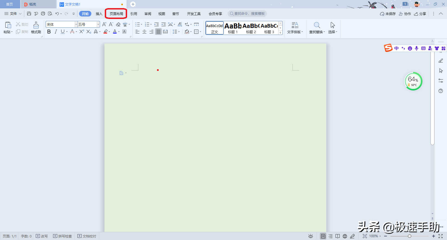Click the increase indent icon
The height and width of the screenshot is (240, 447).
[x=163, y=24]
